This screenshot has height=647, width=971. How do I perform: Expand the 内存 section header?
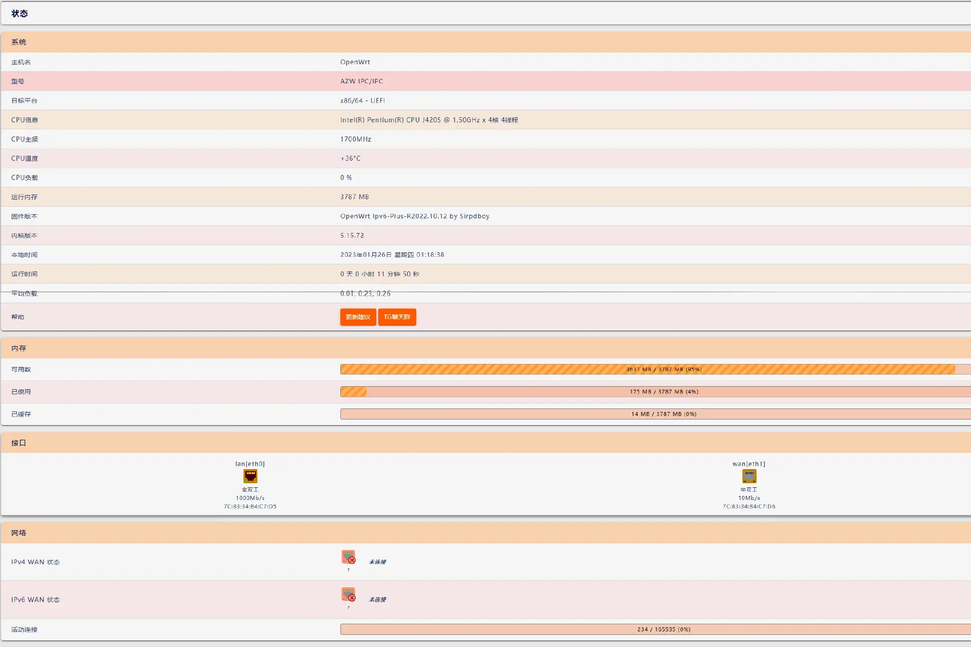(x=19, y=348)
